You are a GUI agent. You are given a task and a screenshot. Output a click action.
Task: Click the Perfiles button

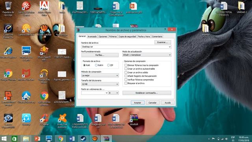[100, 55]
